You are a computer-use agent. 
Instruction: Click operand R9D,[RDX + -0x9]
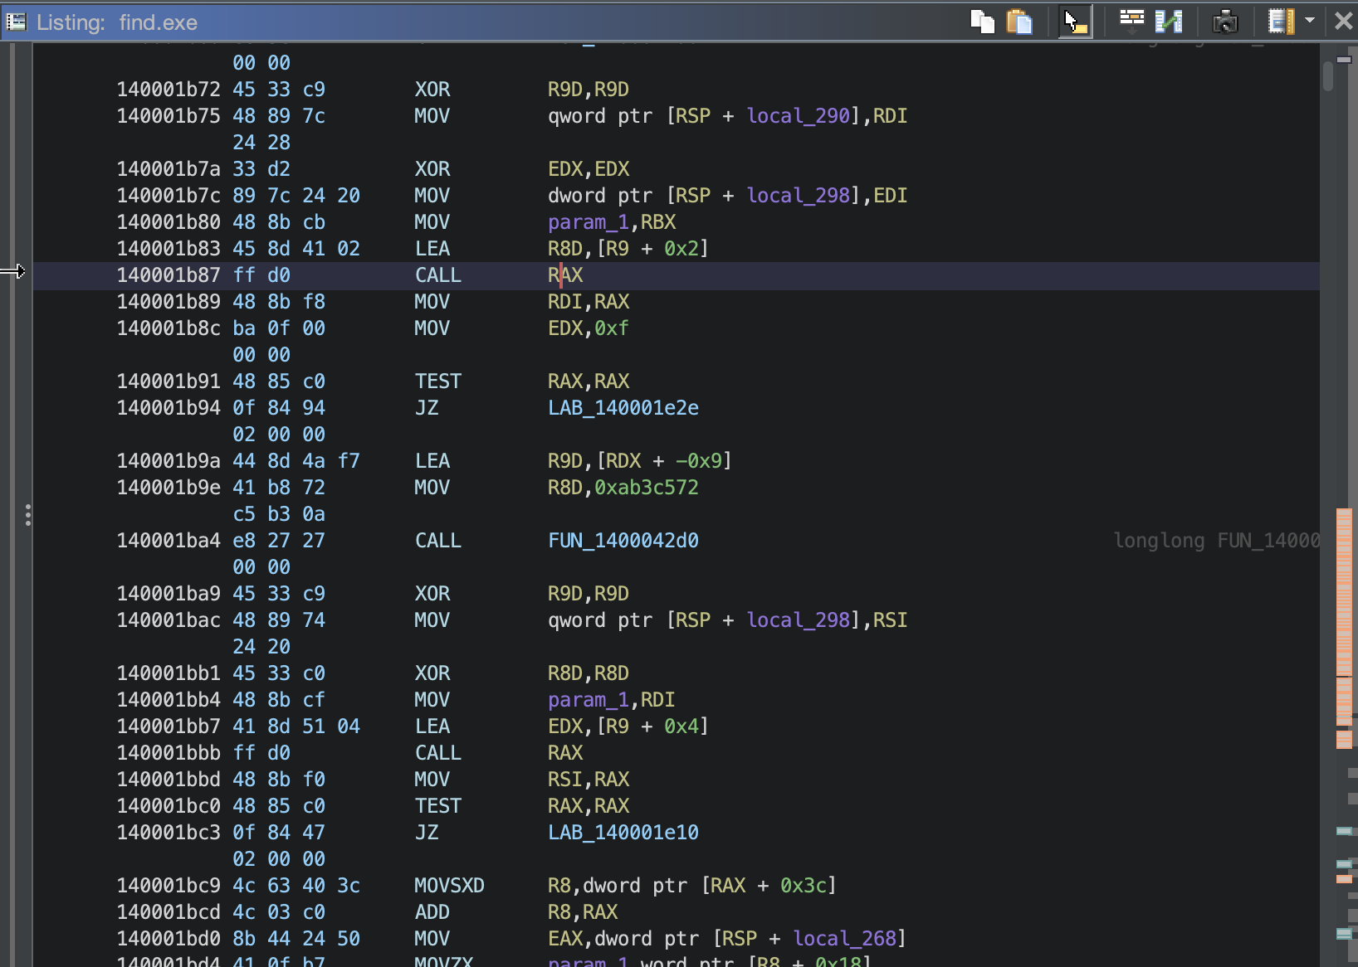point(640,461)
